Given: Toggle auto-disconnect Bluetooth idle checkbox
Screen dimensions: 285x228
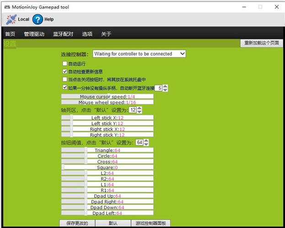Looking at the screenshot, I should point(65,88).
